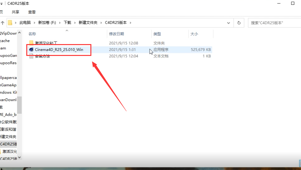
Task: Select oupooGan item in navigation pane
Action: point(8,56)
